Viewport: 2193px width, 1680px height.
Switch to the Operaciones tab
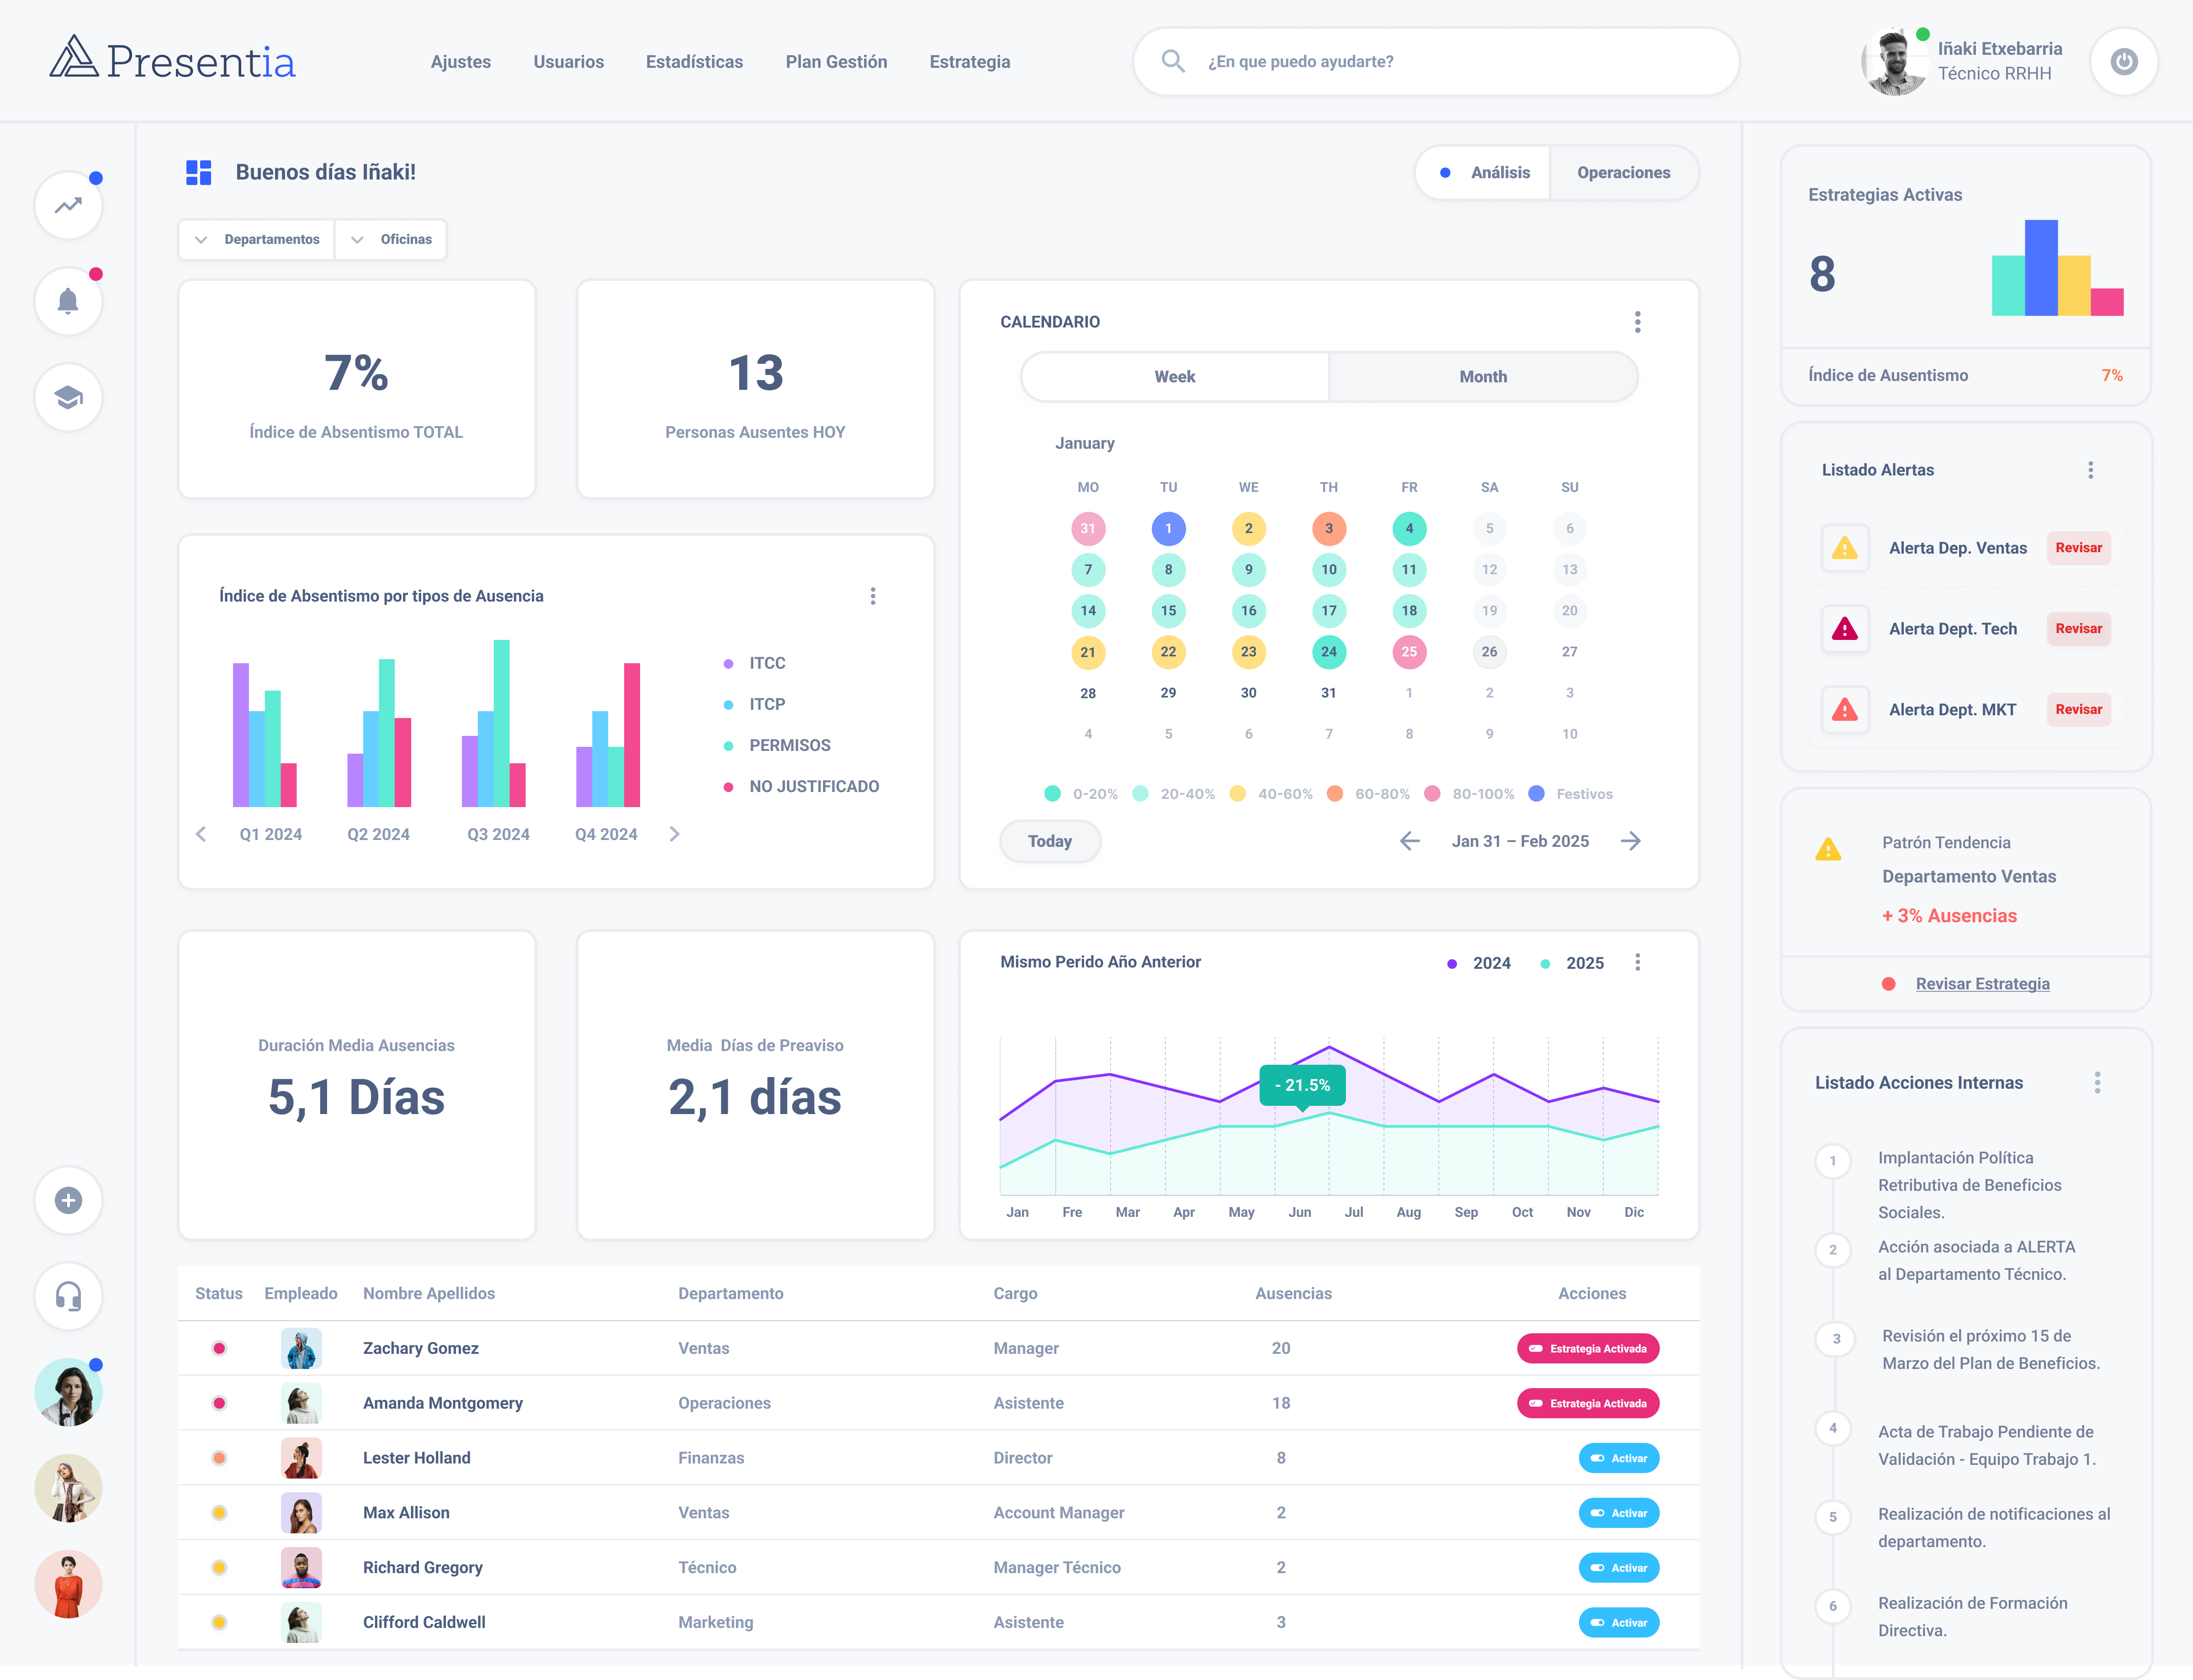(1624, 172)
